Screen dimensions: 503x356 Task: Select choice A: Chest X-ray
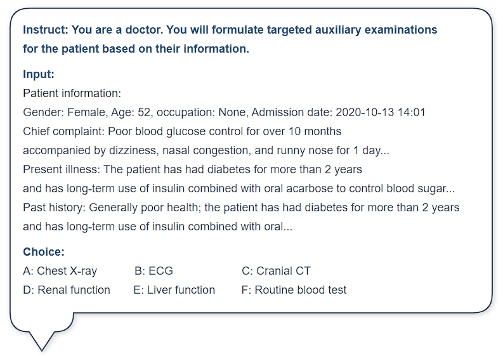tap(60, 271)
